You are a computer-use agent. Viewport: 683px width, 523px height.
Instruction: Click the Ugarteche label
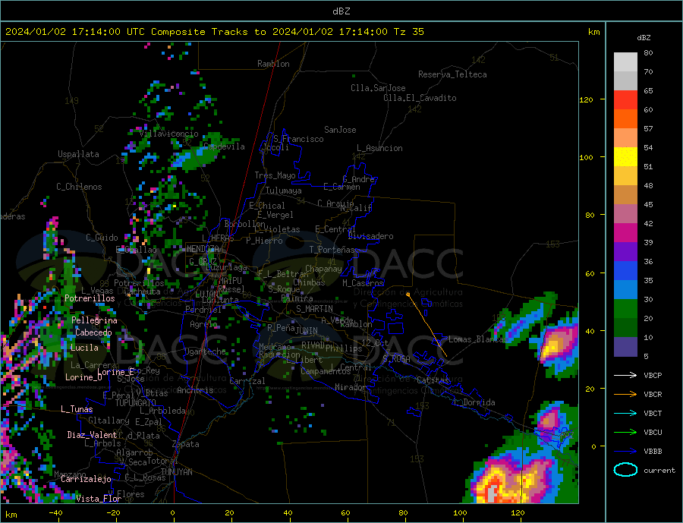click(x=205, y=351)
